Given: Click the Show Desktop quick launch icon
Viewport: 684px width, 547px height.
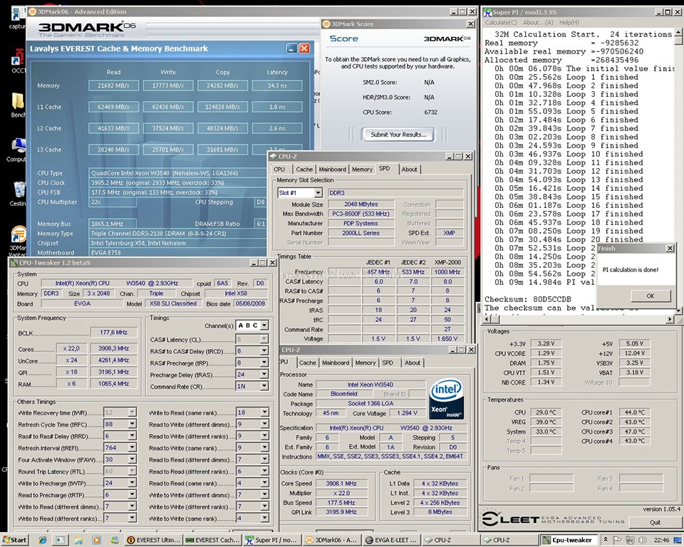Looking at the screenshot, I should pyautogui.click(x=60, y=540).
